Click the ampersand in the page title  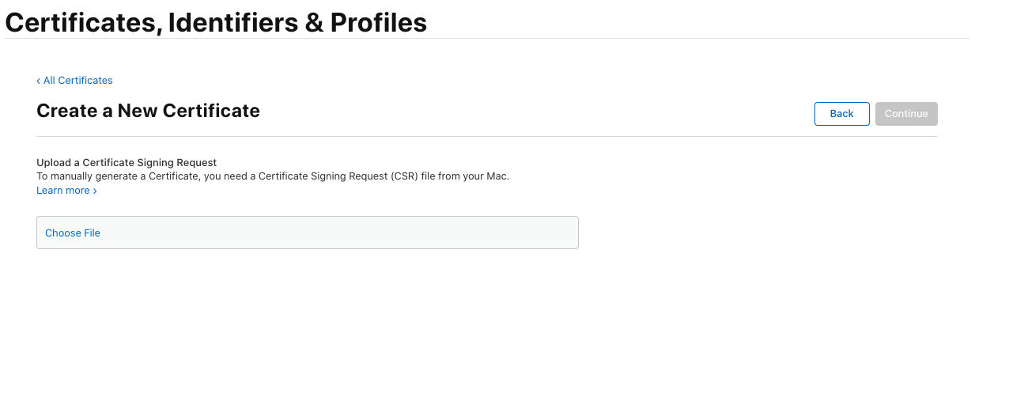pos(313,23)
